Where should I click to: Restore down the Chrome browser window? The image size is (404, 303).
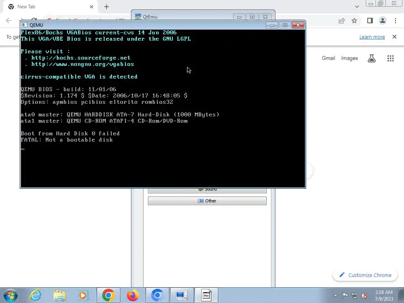click(381, 3)
